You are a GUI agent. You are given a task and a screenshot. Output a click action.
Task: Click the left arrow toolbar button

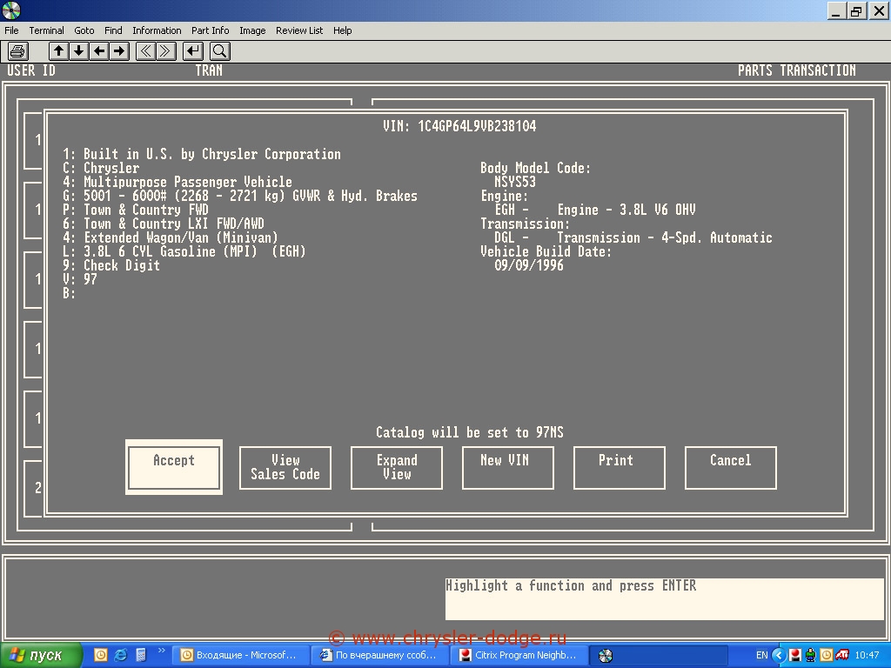pos(99,51)
